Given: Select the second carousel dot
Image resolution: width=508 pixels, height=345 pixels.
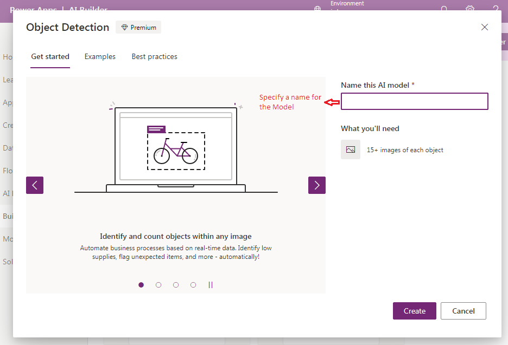Looking at the screenshot, I should pyautogui.click(x=158, y=285).
